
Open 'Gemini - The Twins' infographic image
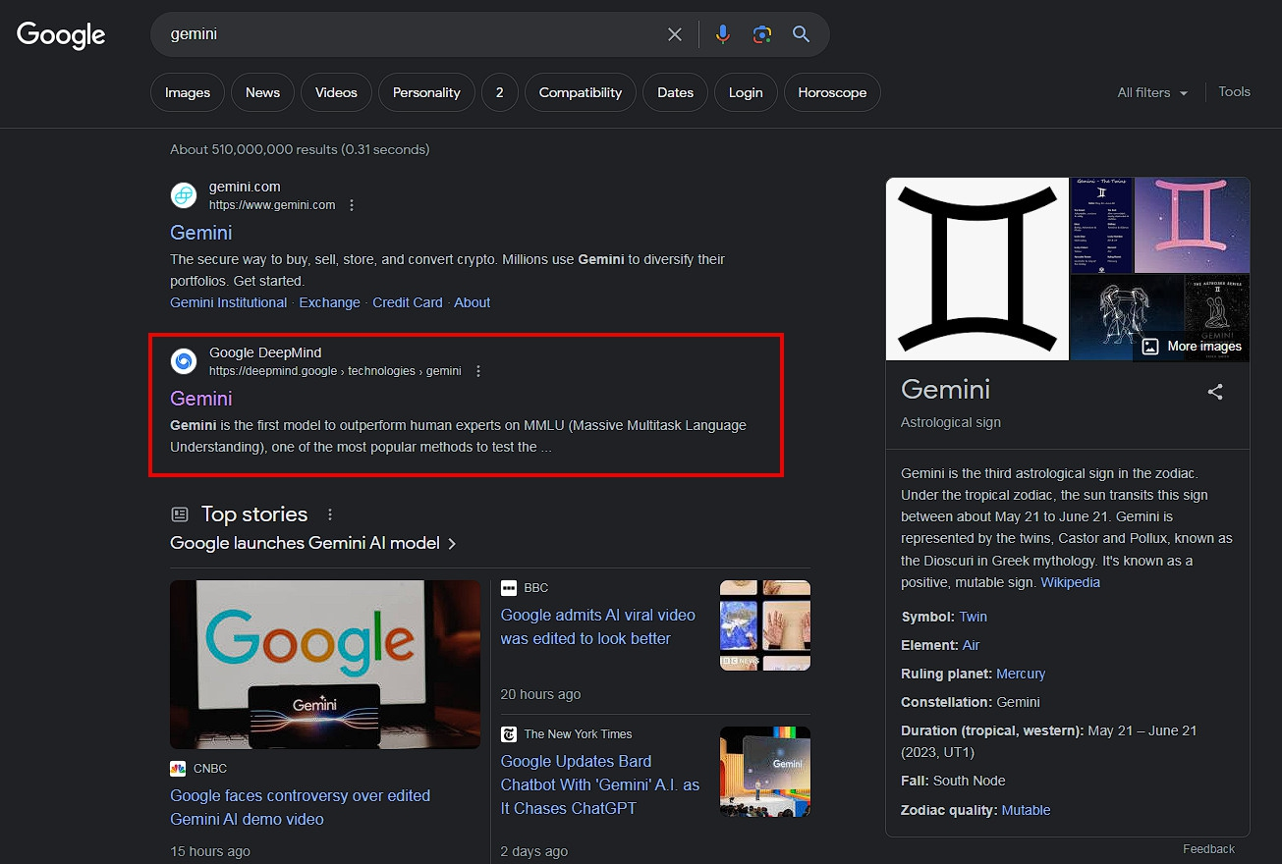1101,225
